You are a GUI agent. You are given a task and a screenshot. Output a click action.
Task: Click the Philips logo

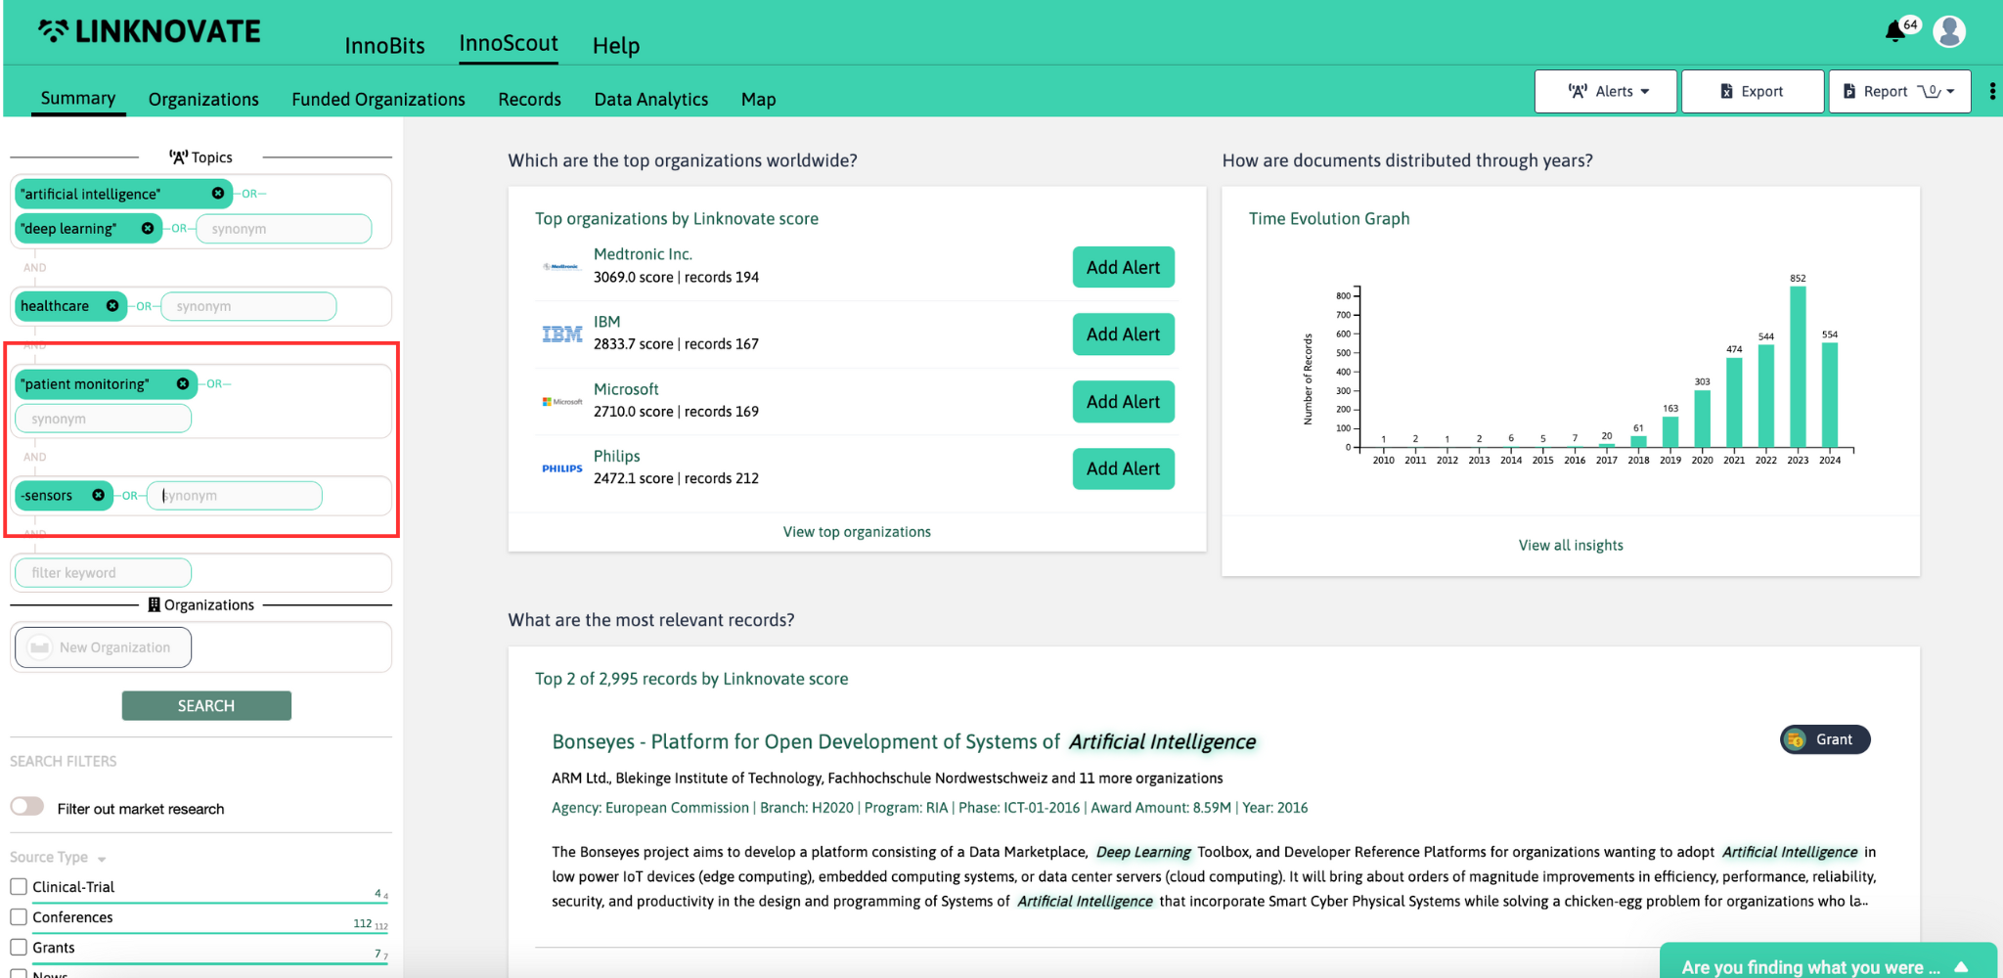coord(562,468)
